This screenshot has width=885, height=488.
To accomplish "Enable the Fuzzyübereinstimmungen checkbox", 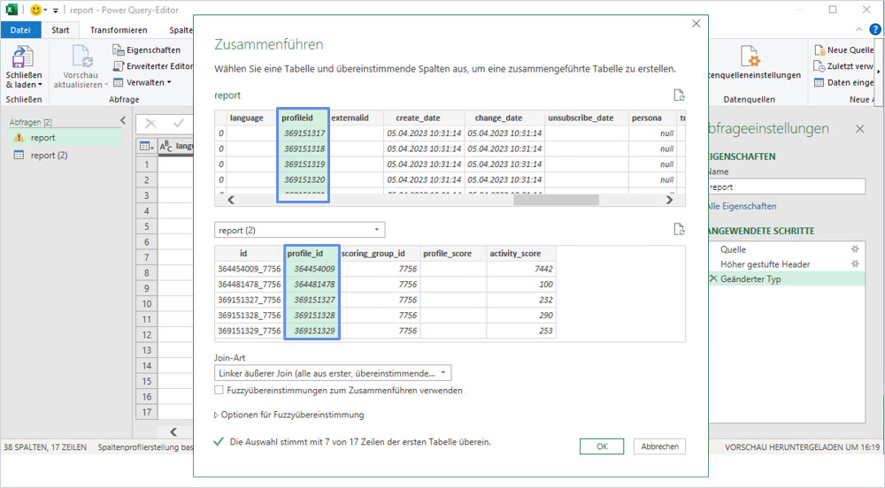I will pyautogui.click(x=219, y=390).
